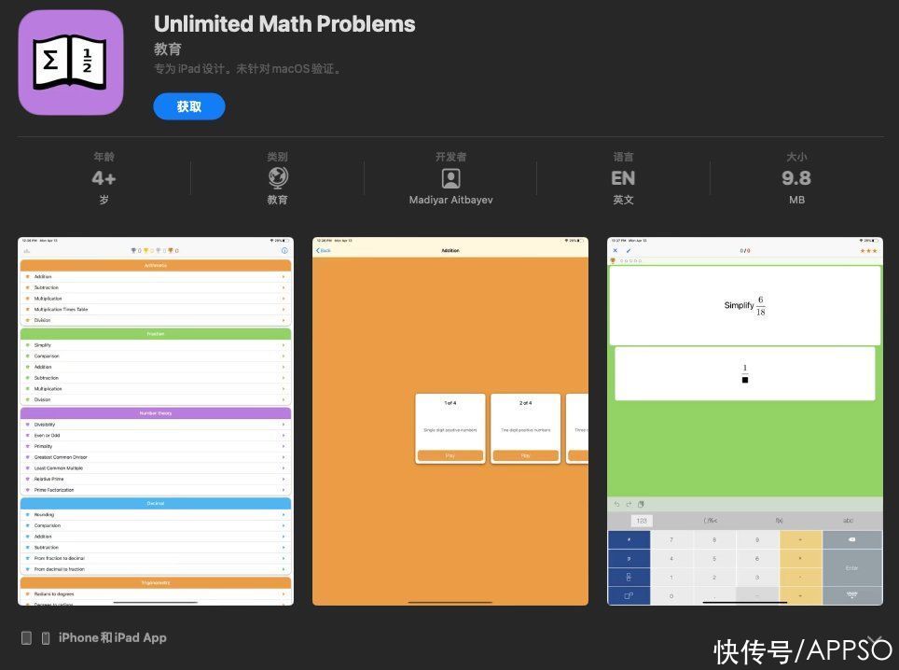Click the Unlimited Math Problems title text

(x=284, y=24)
